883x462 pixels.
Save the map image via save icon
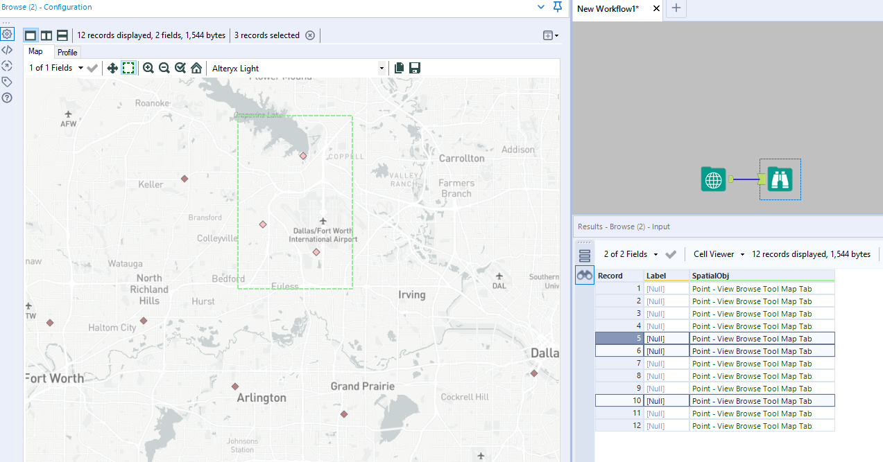[x=414, y=67]
